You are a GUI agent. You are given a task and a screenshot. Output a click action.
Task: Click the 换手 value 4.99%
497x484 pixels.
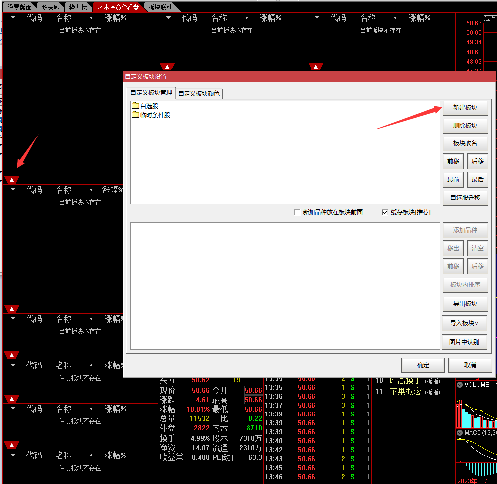(200, 438)
